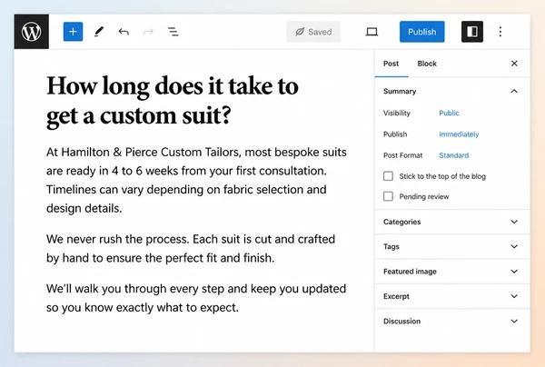This screenshot has height=367, width=545.
Task: Change visibility via the Public link
Action: click(x=449, y=113)
